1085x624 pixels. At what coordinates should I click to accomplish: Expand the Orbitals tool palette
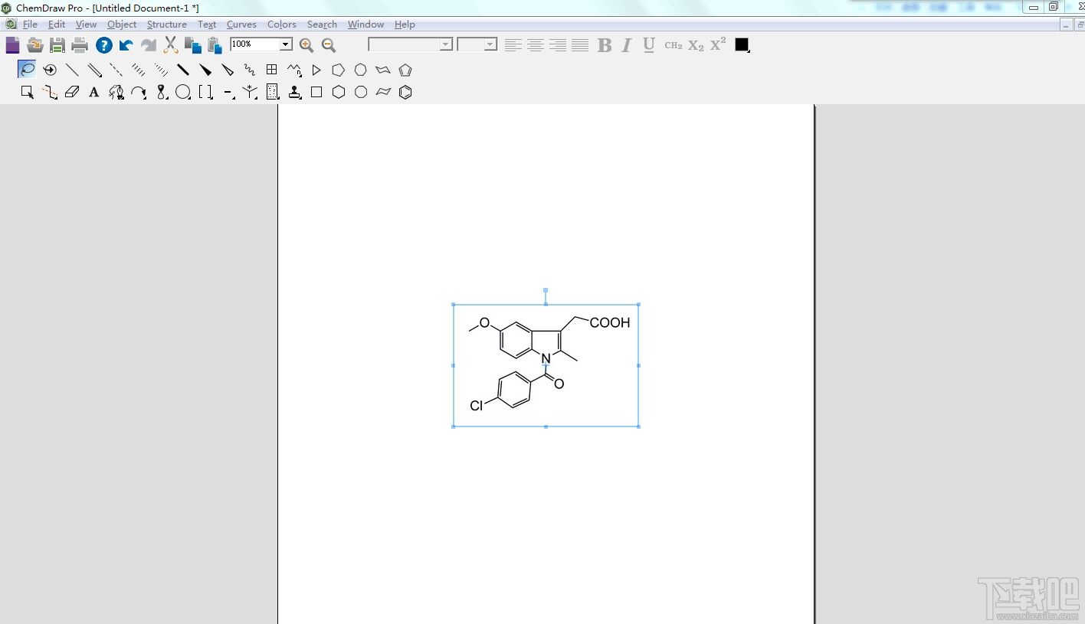pos(161,92)
